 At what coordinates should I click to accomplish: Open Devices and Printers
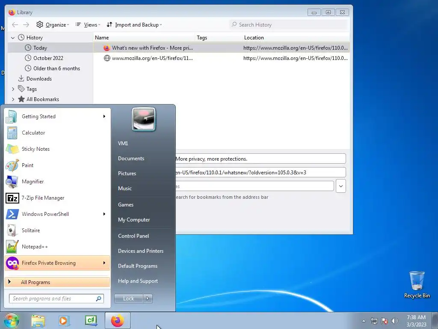coord(140,251)
